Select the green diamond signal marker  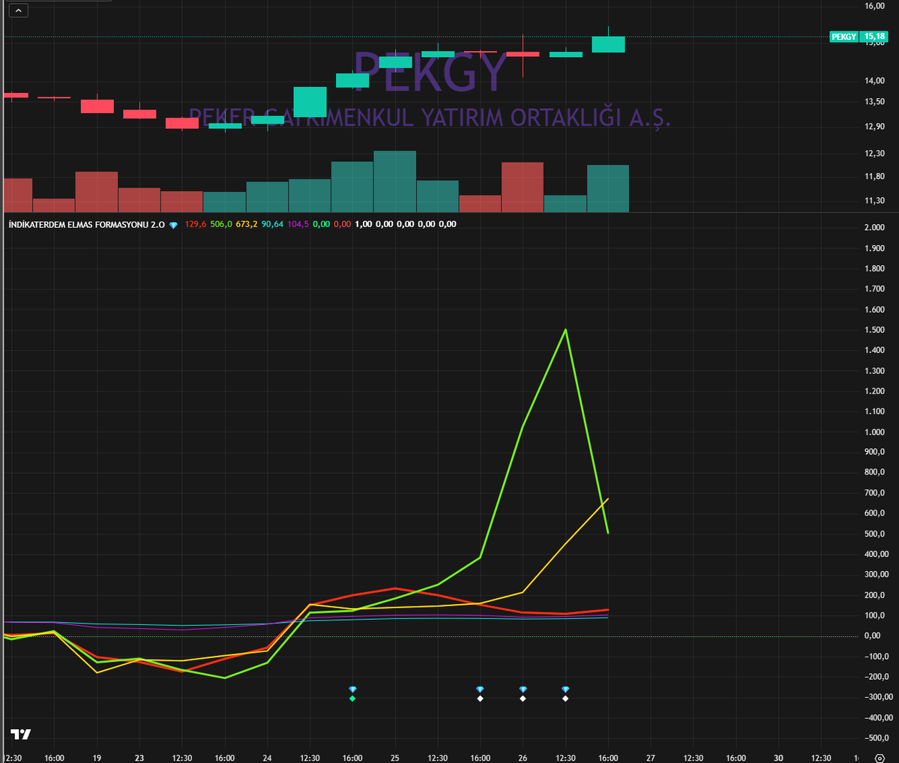click(352, 699)
